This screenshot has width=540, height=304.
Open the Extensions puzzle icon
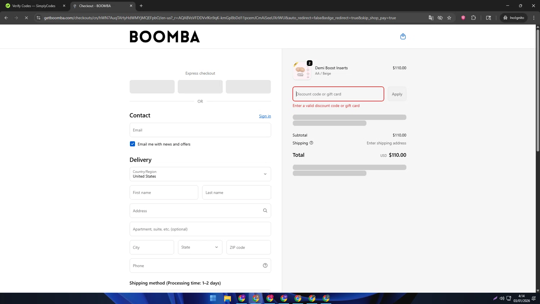point(473,18)
